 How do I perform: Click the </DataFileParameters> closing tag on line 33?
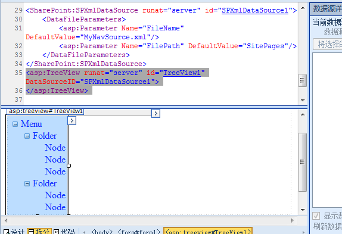[86, 55]
